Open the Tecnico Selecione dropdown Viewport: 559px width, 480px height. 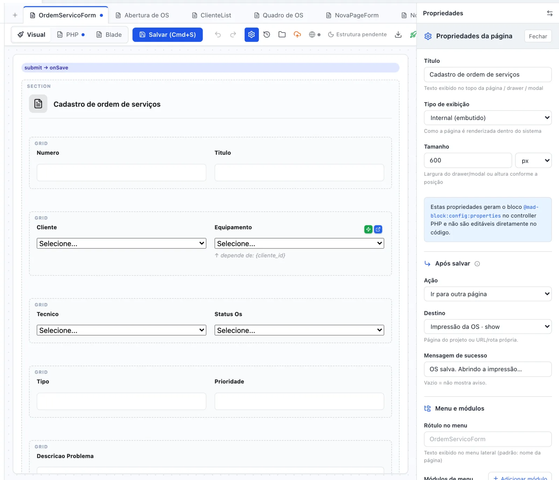pyautogui.click(x=121, y=330)
